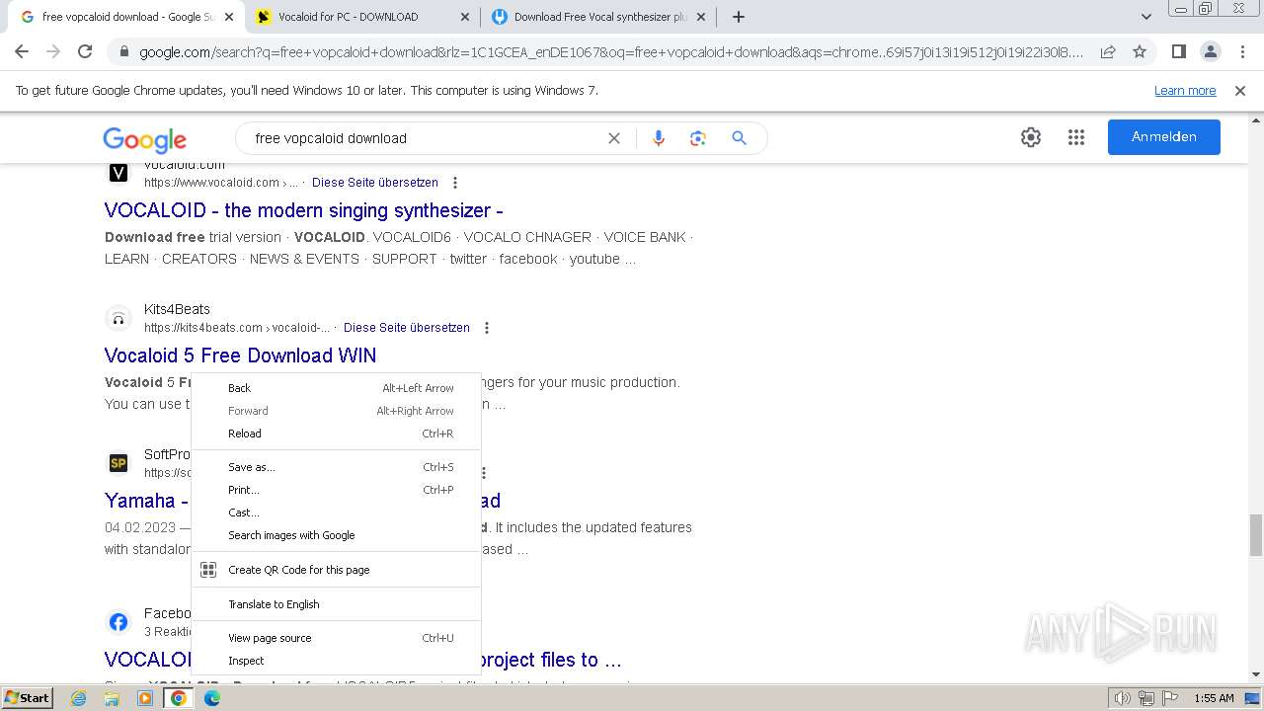Click the Kits4Beats site favicon
The width and height of the screenshot is (1264, 711).
(118, 318)
